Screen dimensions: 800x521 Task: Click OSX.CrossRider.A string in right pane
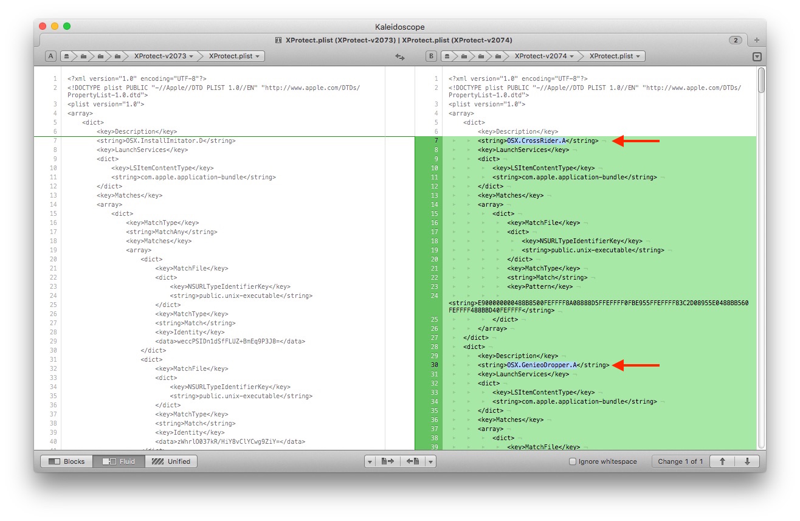(x=538, y=140)
